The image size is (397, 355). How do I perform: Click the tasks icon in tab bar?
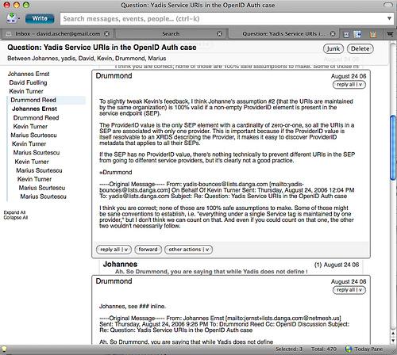point(357,34)
